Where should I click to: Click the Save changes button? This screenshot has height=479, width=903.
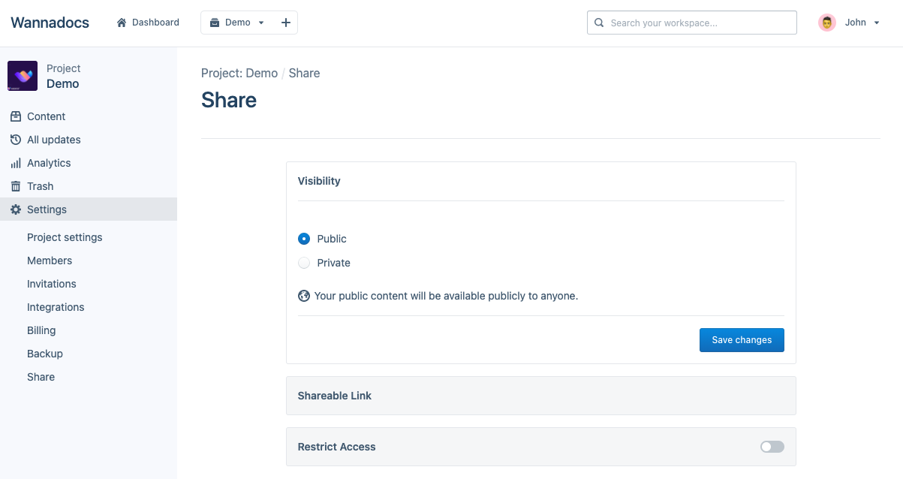pyautogui.click(x=742, y=340)
